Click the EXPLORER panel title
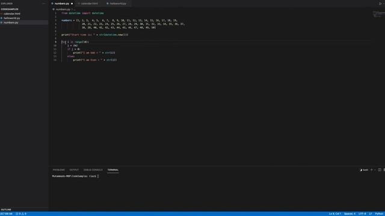 point(7,4)
